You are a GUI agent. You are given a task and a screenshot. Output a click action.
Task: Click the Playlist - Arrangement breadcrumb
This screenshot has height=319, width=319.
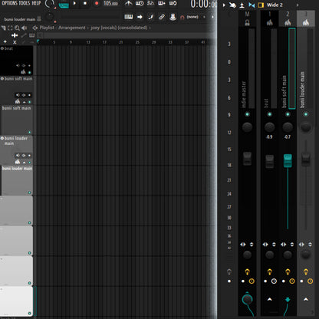click(62, 28)
